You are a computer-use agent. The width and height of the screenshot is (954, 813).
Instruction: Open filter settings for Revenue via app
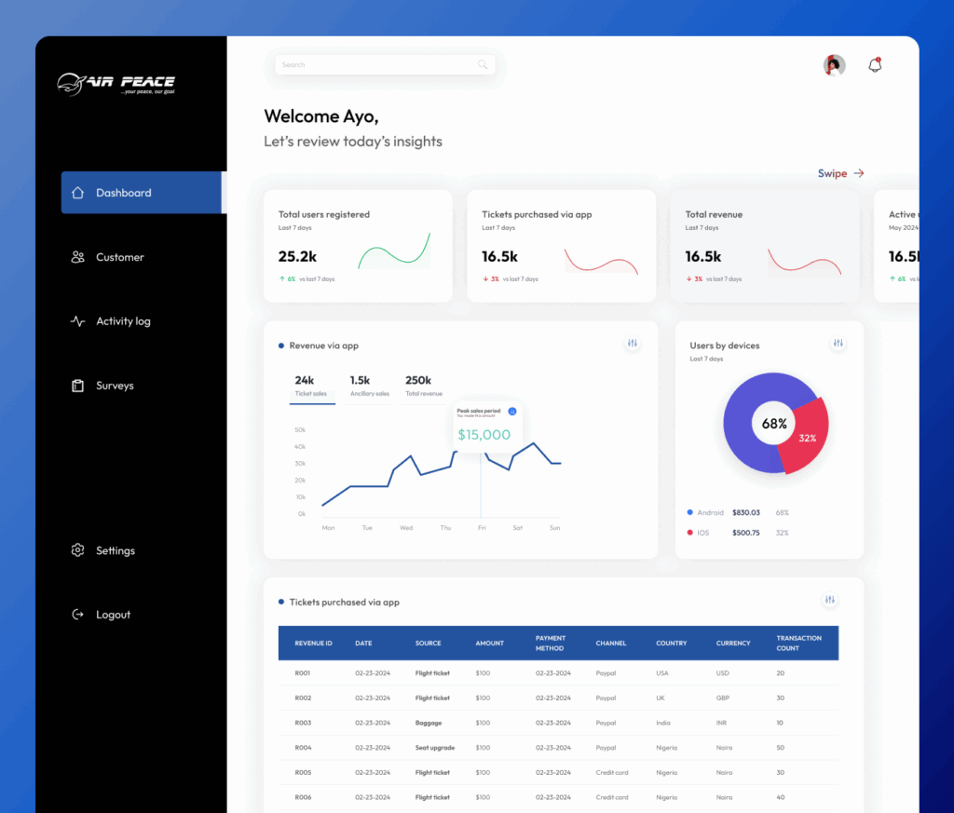[633, 344]
